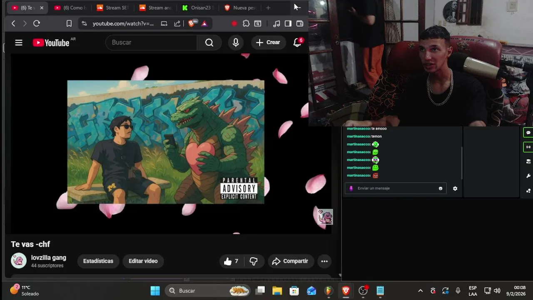Open the weather widget '11°C Soleado'
The width and height of the screenshot is (533, 300).
pyautogui.click(x=25, y=290)
